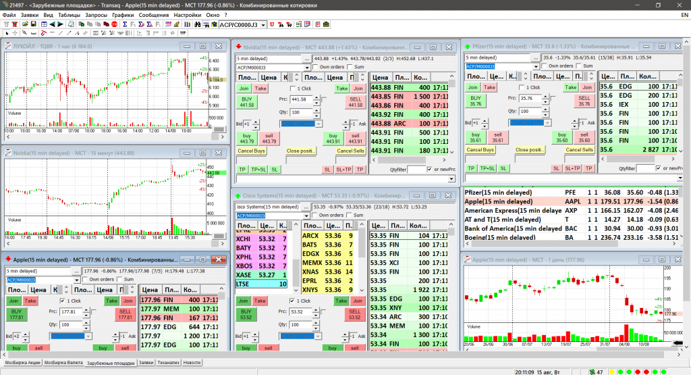
Task: Open the Файл menu
Action: (x=9, y=15)
